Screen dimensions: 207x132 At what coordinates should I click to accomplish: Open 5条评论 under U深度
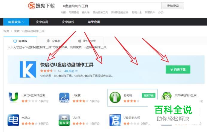[x=95, y=101]
